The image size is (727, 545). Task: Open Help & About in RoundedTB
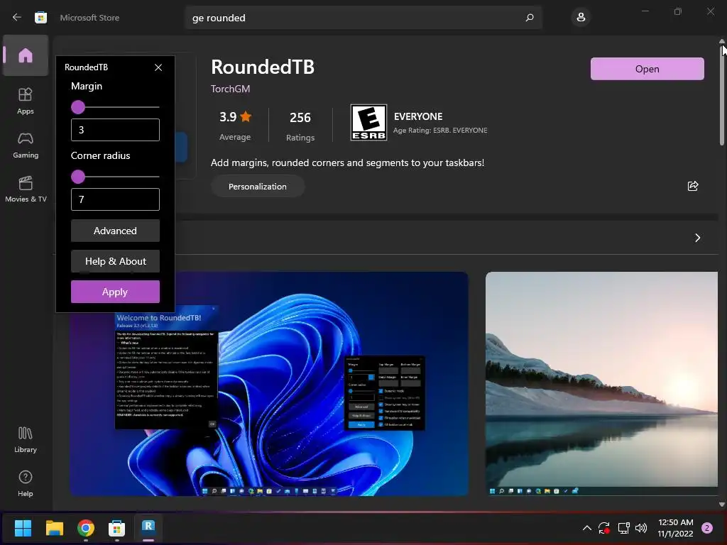click(x=115, y=261)
